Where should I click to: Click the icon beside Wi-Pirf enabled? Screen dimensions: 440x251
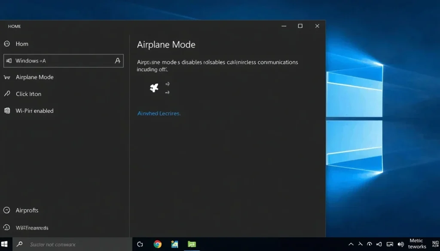7,111
